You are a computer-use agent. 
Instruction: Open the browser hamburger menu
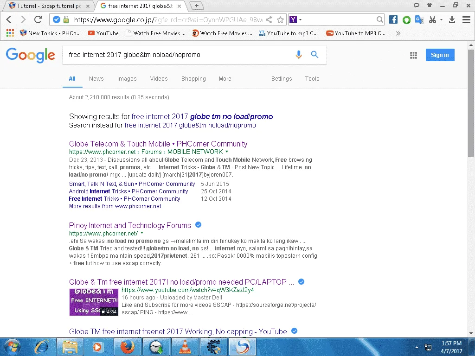click(x=466, y=19)
